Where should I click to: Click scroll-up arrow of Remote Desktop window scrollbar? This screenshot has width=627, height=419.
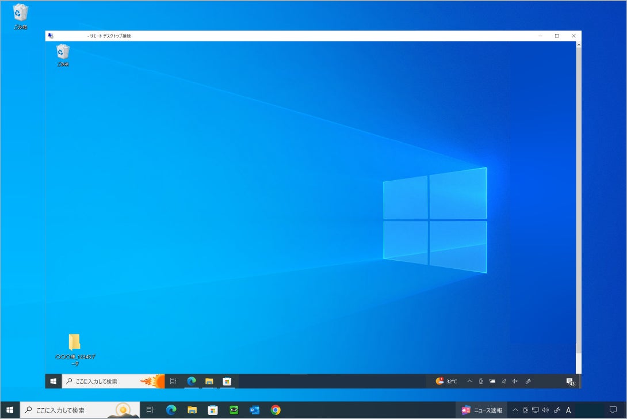click(579, 45)
